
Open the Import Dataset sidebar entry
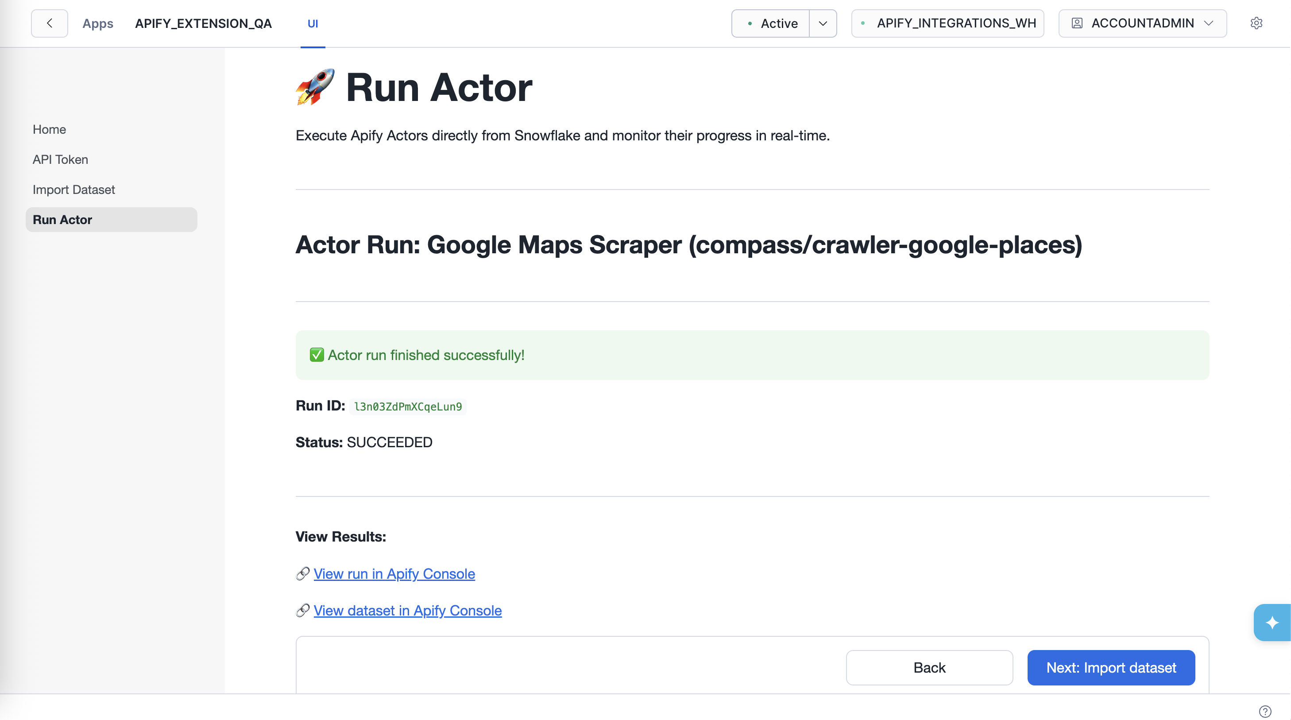[73, 189]
